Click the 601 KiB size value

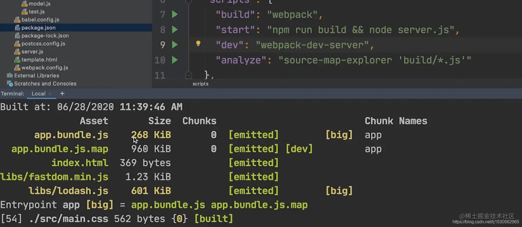click(151, 191)
